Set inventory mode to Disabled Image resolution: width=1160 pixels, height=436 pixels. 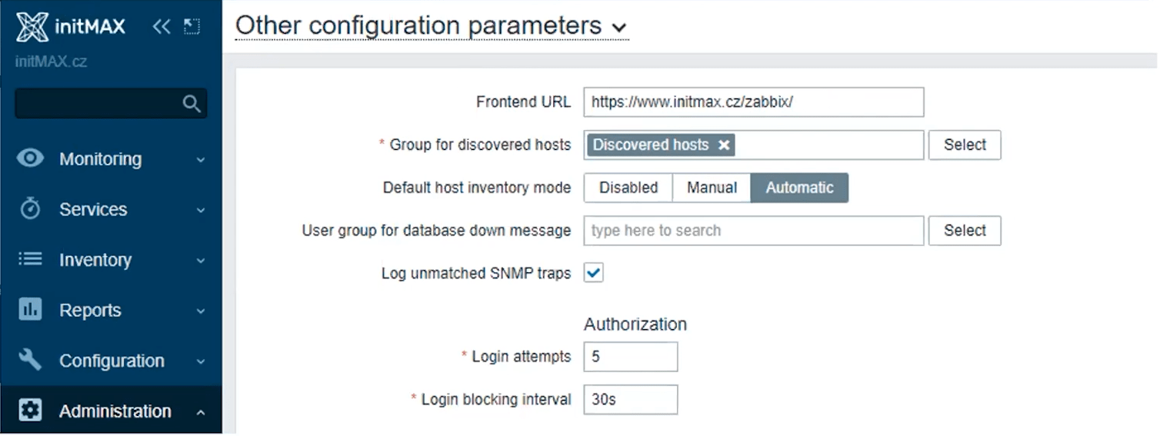628,188
